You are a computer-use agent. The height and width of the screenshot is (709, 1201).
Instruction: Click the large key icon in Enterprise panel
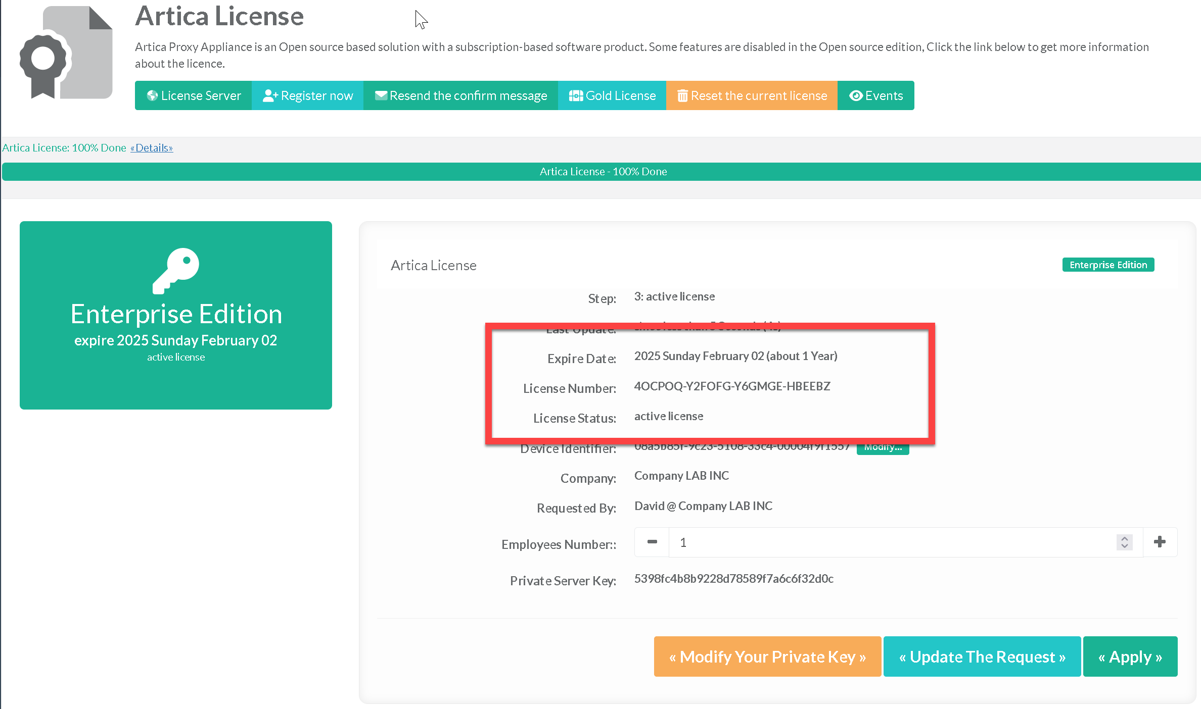tap(176, 270)
